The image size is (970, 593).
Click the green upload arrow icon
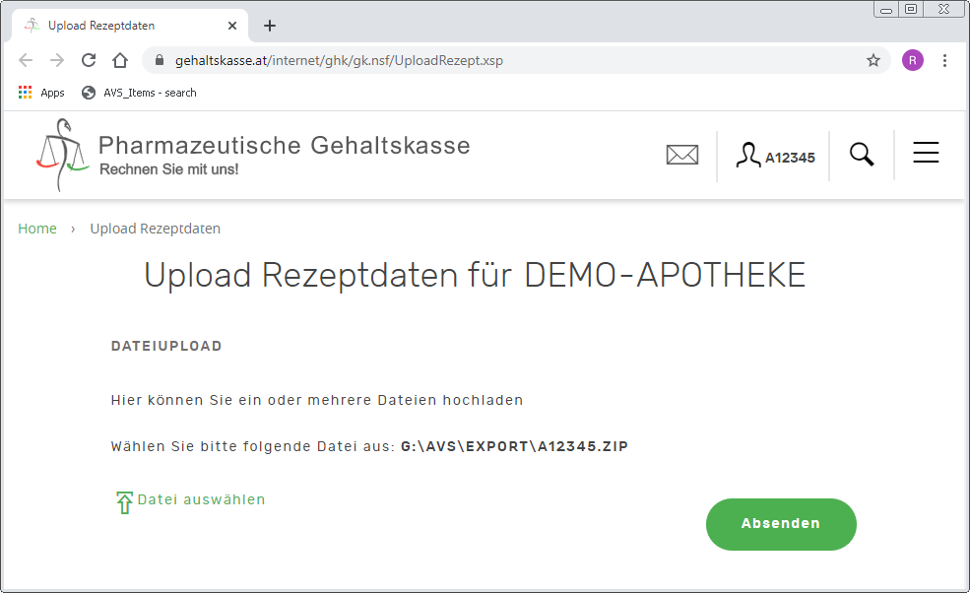click(124, 502)
